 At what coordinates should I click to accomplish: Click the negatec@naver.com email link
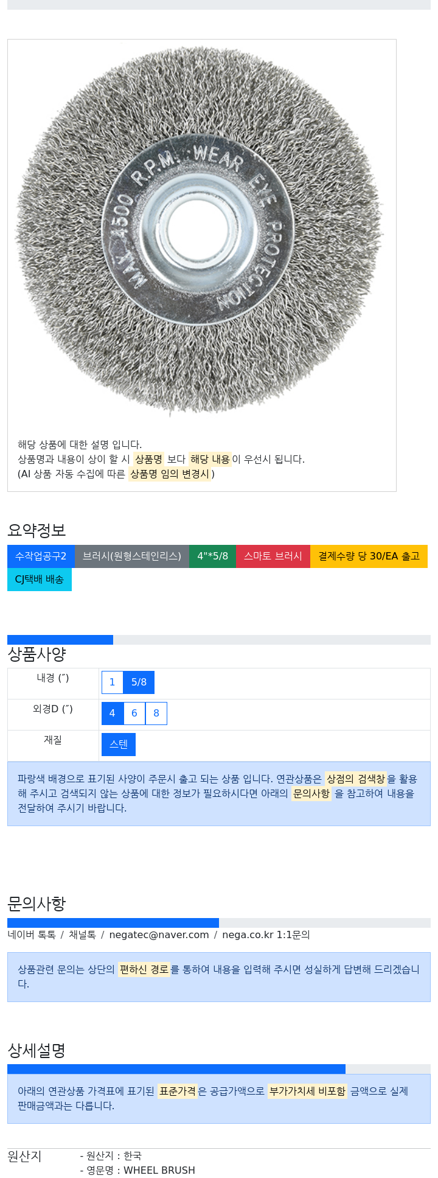tap(159, 935)
